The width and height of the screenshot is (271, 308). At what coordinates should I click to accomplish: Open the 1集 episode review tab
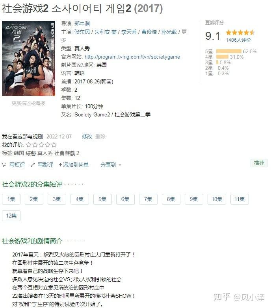[x=11, y=199]
